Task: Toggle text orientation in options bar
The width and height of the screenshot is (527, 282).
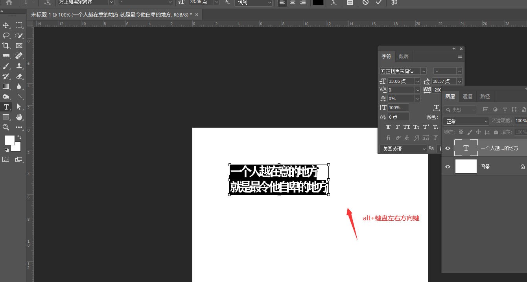Action: [x=47, y=2]
